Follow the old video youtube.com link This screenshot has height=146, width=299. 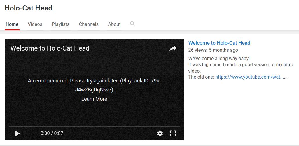click(x=251, y=77)
